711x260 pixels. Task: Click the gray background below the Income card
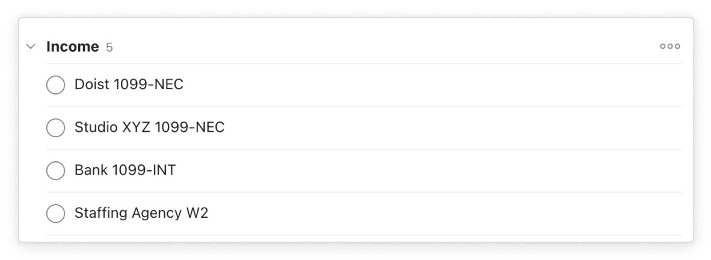tap(355, 252)
